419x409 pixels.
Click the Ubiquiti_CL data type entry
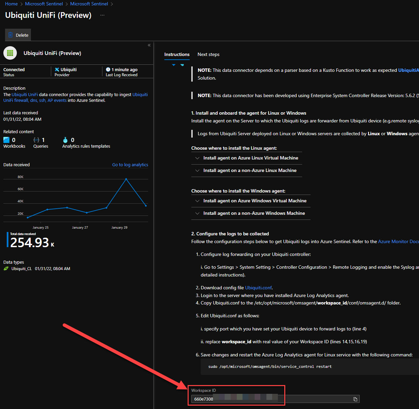pyautogui.click(x=22, y=269)
